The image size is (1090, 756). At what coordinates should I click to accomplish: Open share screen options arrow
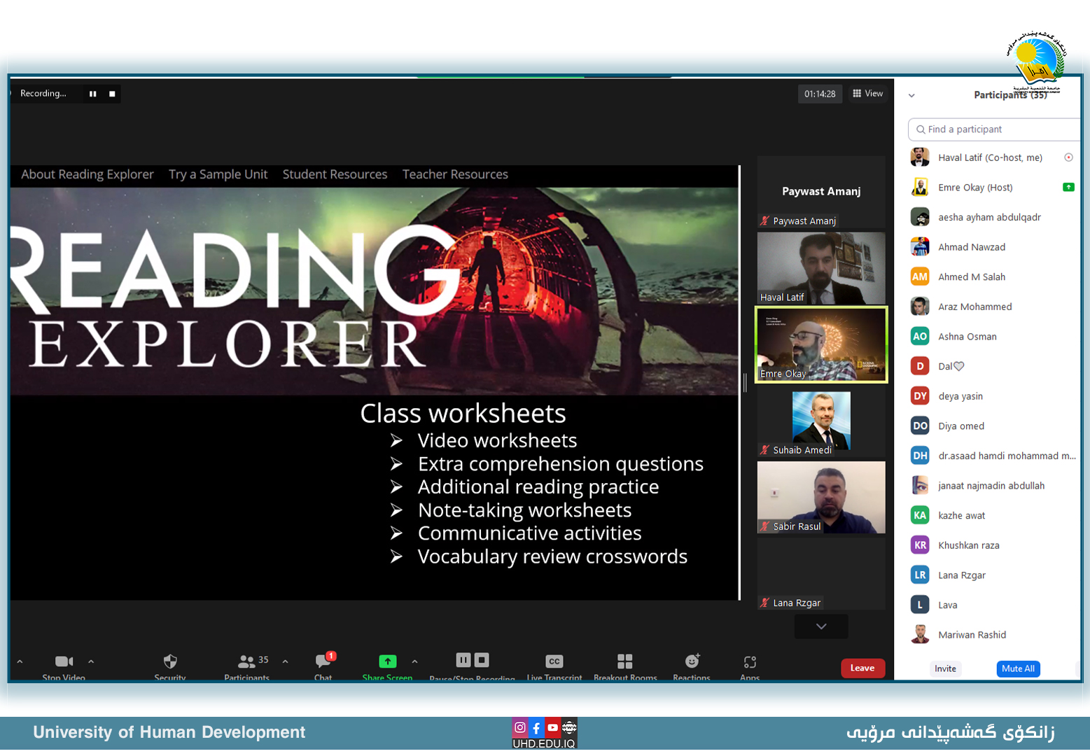415,661
